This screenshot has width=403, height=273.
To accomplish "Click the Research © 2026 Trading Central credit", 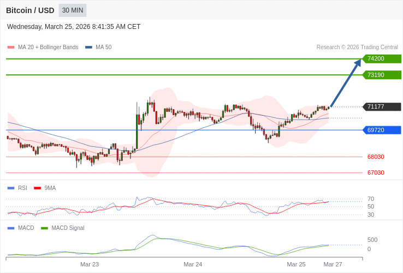I will pos(357,48).
